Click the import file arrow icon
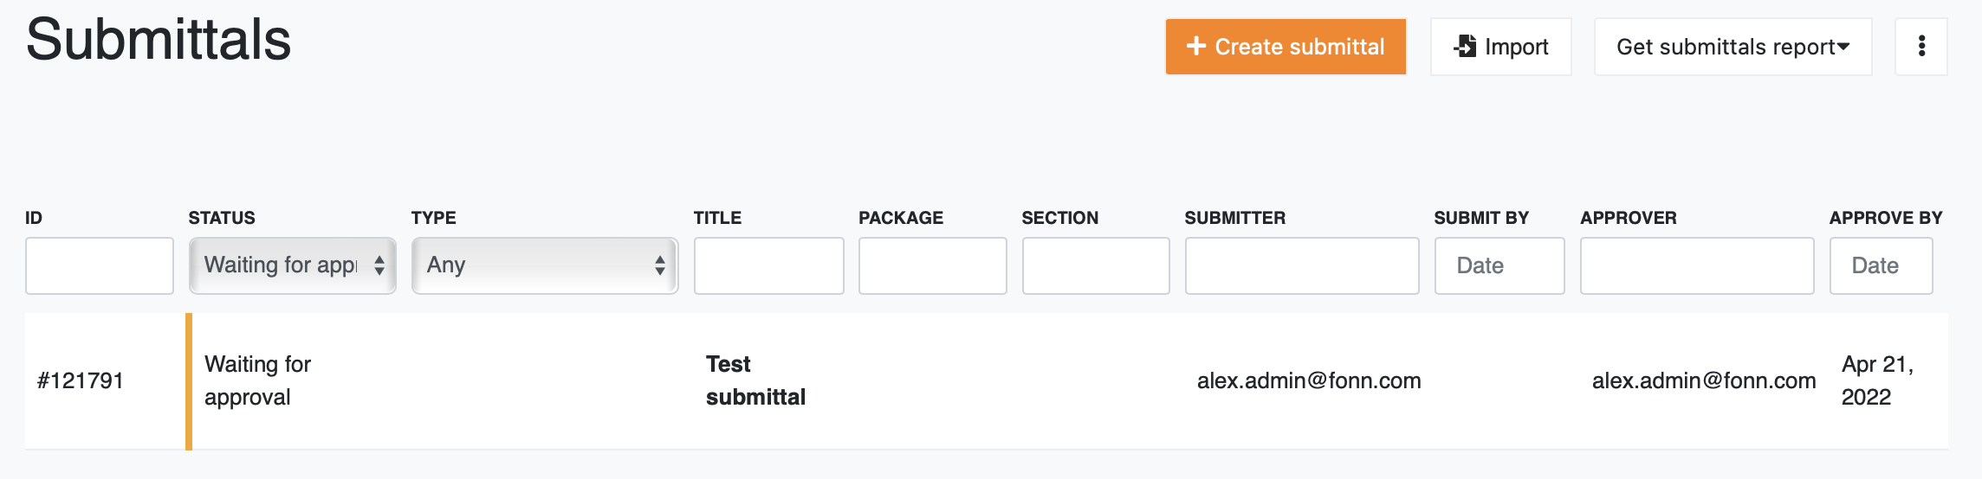Image resolution: width=1982 pixels, height=479 pixels. click(x=1465, y=46)
